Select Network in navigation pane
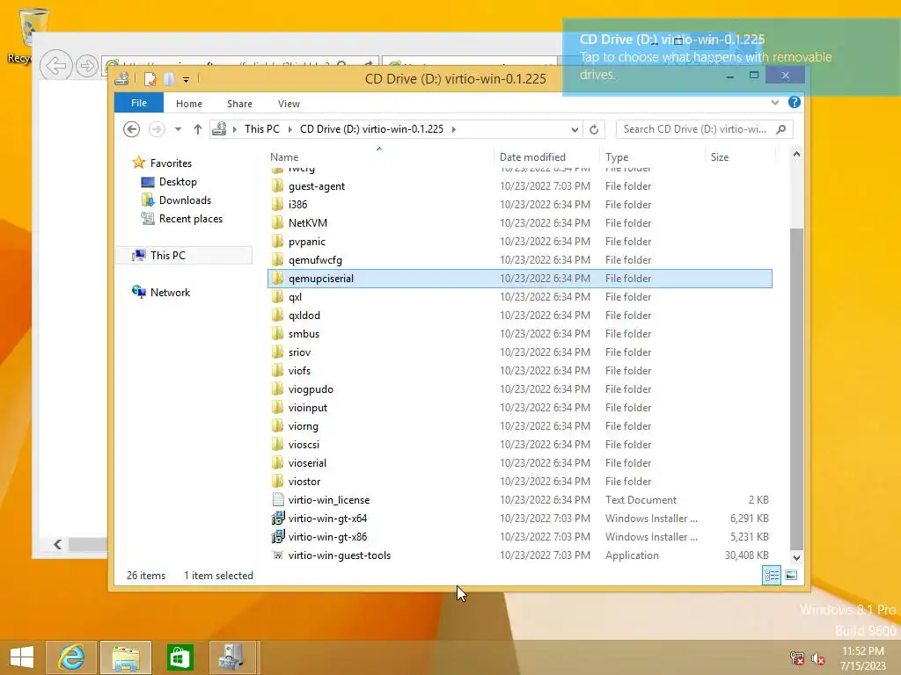Screen dimensions: 901x675 pyautogui.click(x=170, y=292)
